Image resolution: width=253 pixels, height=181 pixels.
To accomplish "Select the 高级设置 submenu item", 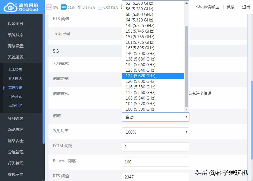I will point(15,88).
